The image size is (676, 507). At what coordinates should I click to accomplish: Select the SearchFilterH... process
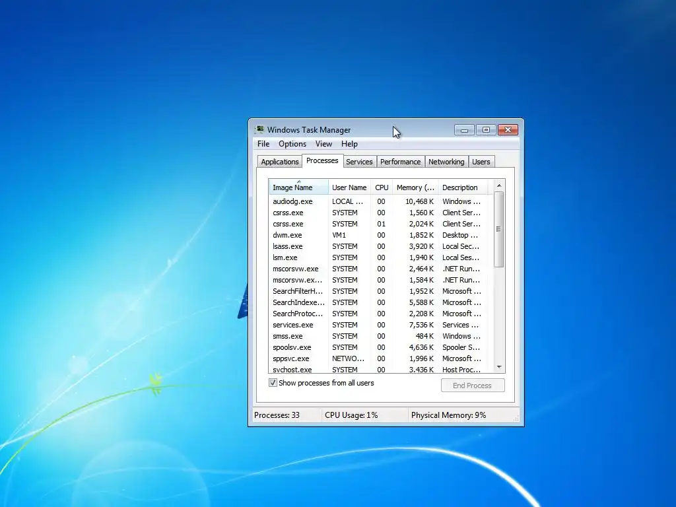381,291
